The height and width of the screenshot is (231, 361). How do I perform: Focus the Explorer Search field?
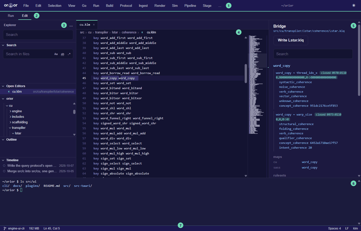tap(38, 35)
